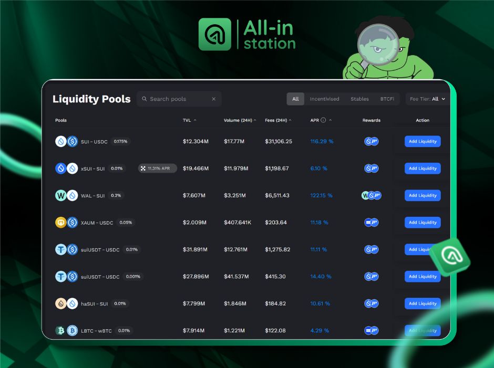Click the Rewards column header
The height and width of the screenshot is (368, 494).
pyautogui.click(x=372, y=120)
